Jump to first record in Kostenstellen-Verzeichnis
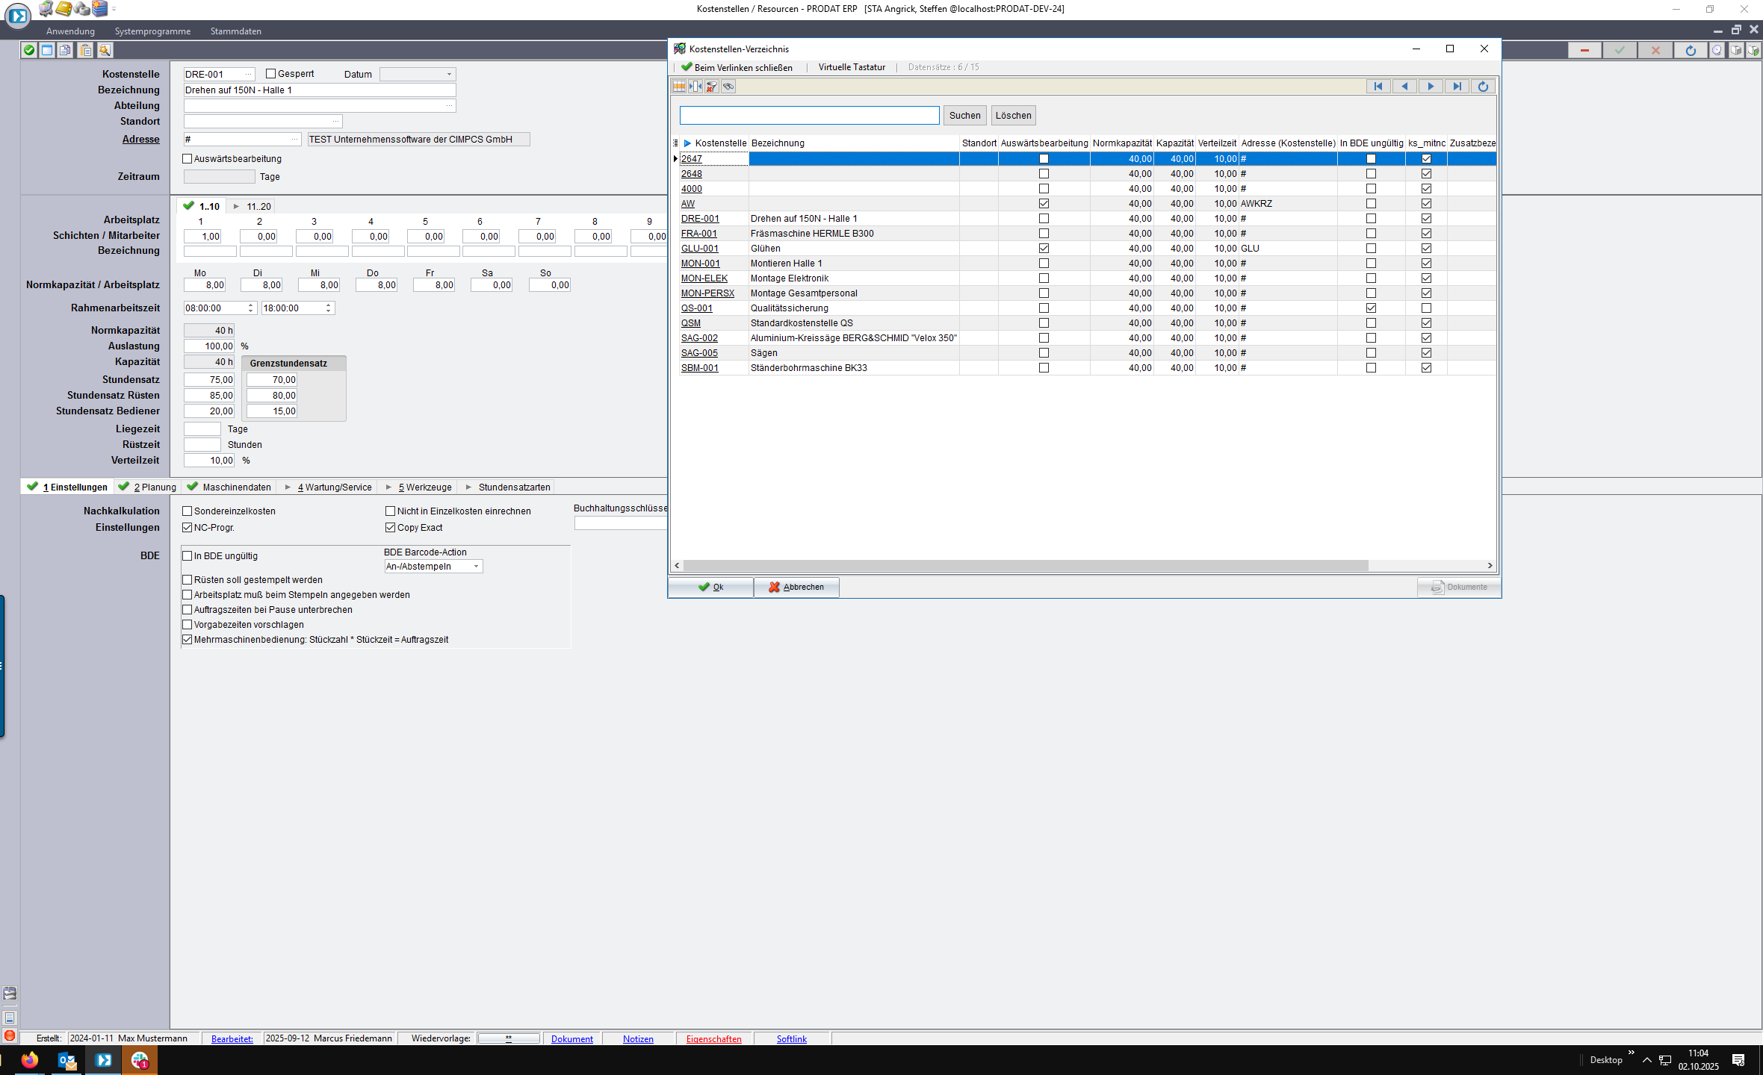1763x1075 pixels. coord(1378,87)
